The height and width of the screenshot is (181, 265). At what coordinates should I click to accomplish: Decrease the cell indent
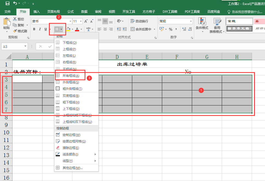pyautogui.click(x=119, y=29)
